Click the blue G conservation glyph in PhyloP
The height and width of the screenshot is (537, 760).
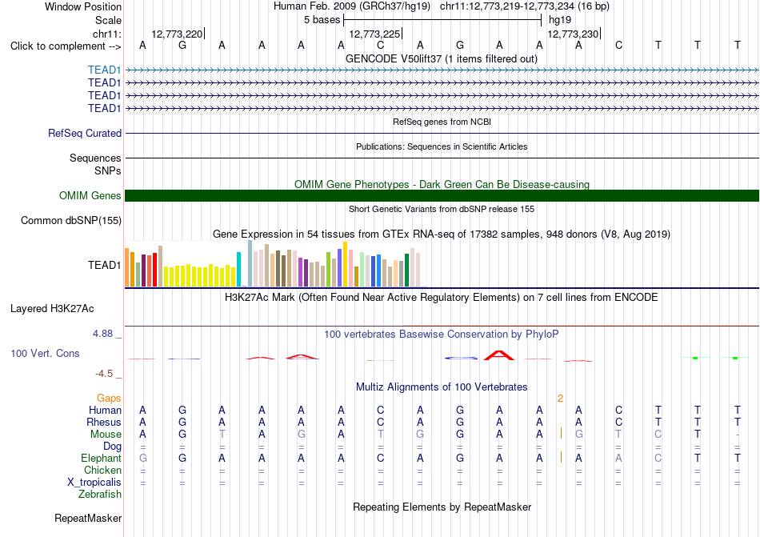[461, 358]
